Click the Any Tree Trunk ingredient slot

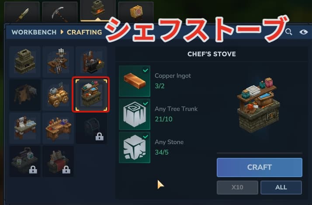coord(135,114)
